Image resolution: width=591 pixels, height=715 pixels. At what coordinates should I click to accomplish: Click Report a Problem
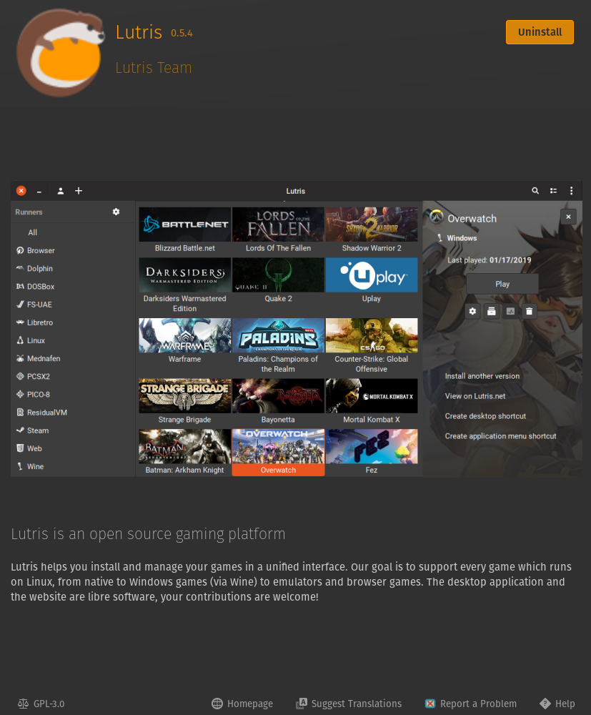point(470,704)
